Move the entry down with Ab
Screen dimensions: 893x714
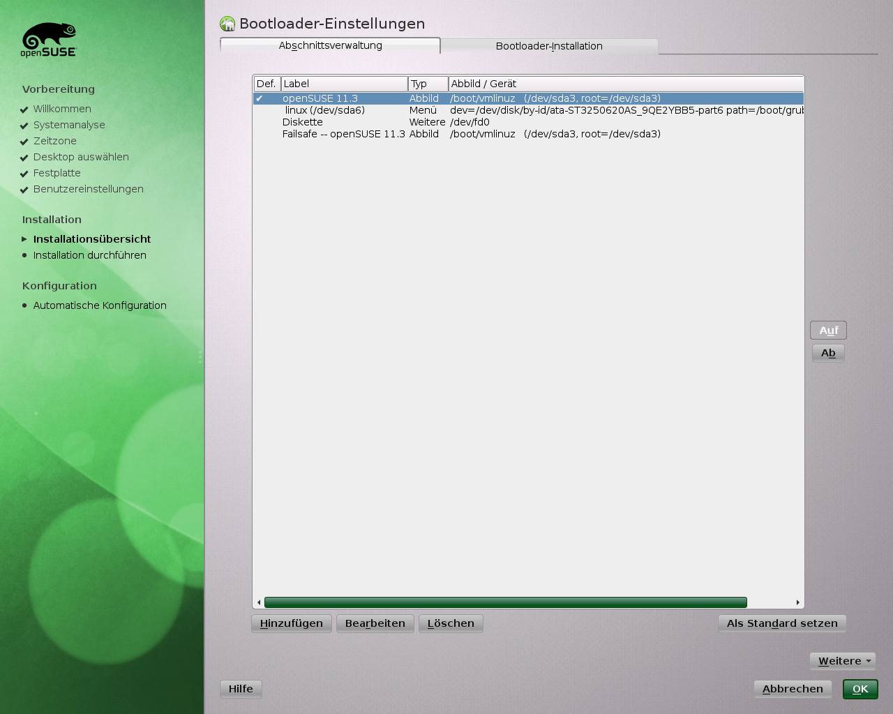point(828,353)
